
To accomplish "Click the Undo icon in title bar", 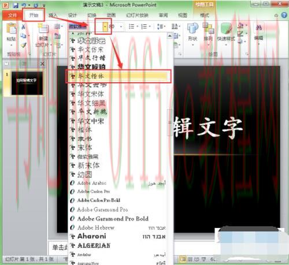I will point(24,5).
